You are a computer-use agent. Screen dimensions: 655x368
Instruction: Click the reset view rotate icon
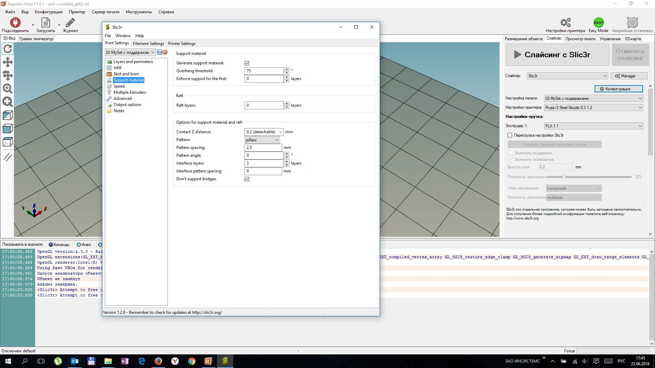(8, 49)
